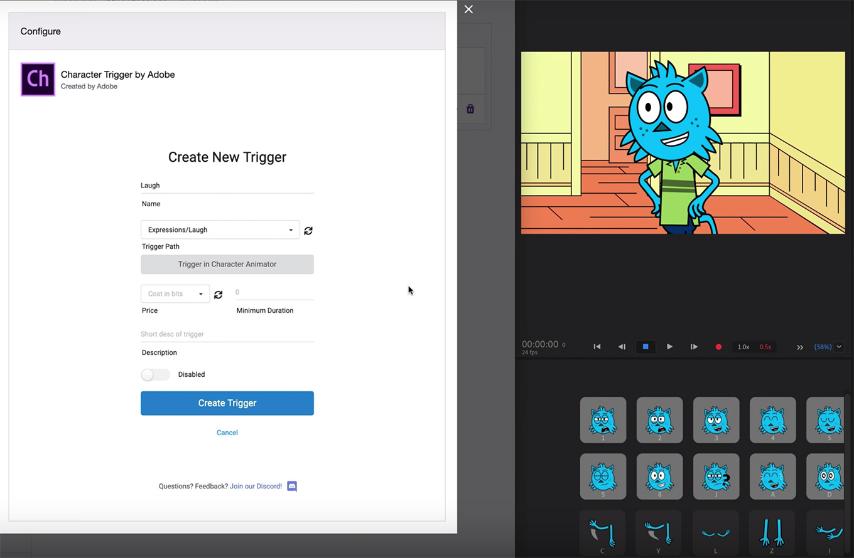Refresh the bits price options
854x558 pixels.
coord(219,295)
